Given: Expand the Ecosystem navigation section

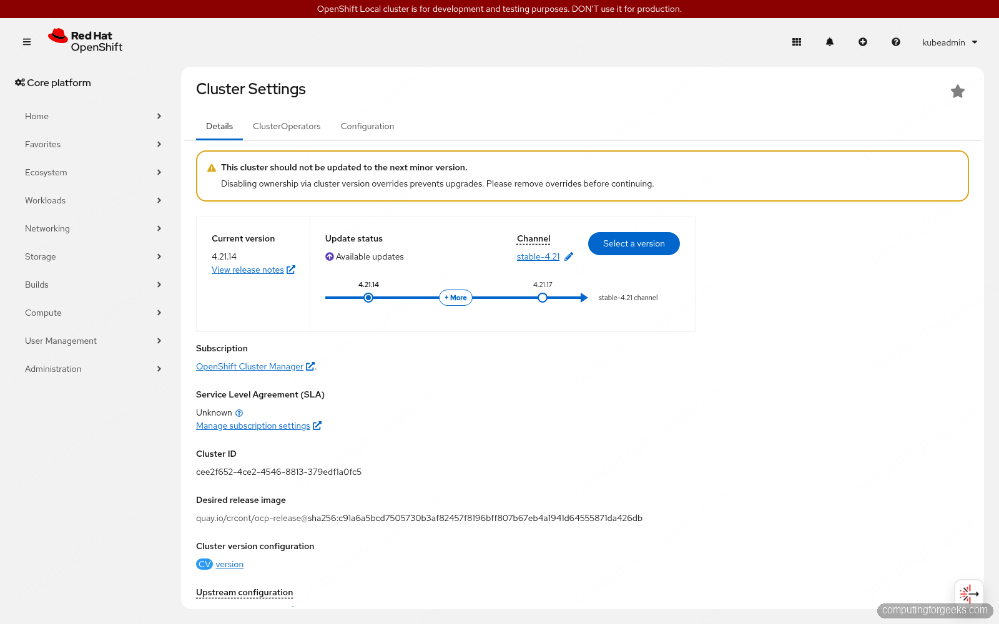Looking at the screenshot, I should click(x=92, y=172).
